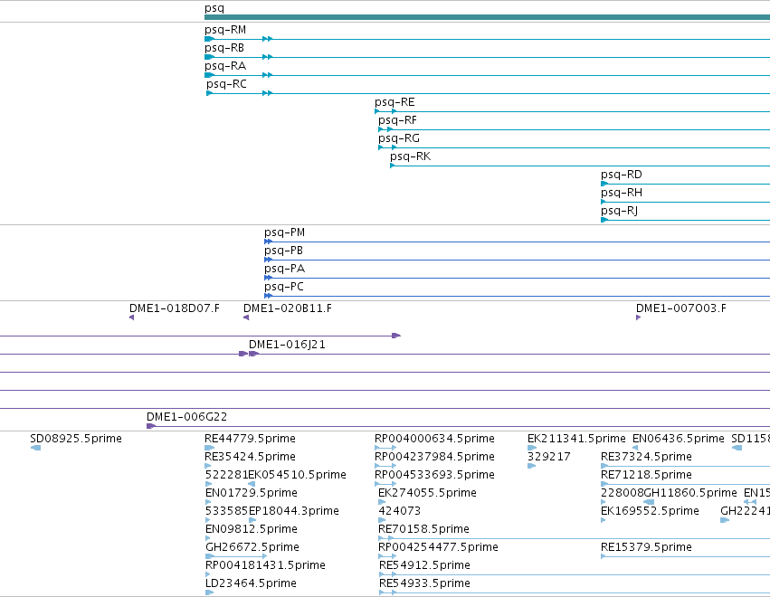The height and width of the screenshot is (597, 770).
Task: Select the psq-RH transcript label
Action: click(622, 194)
